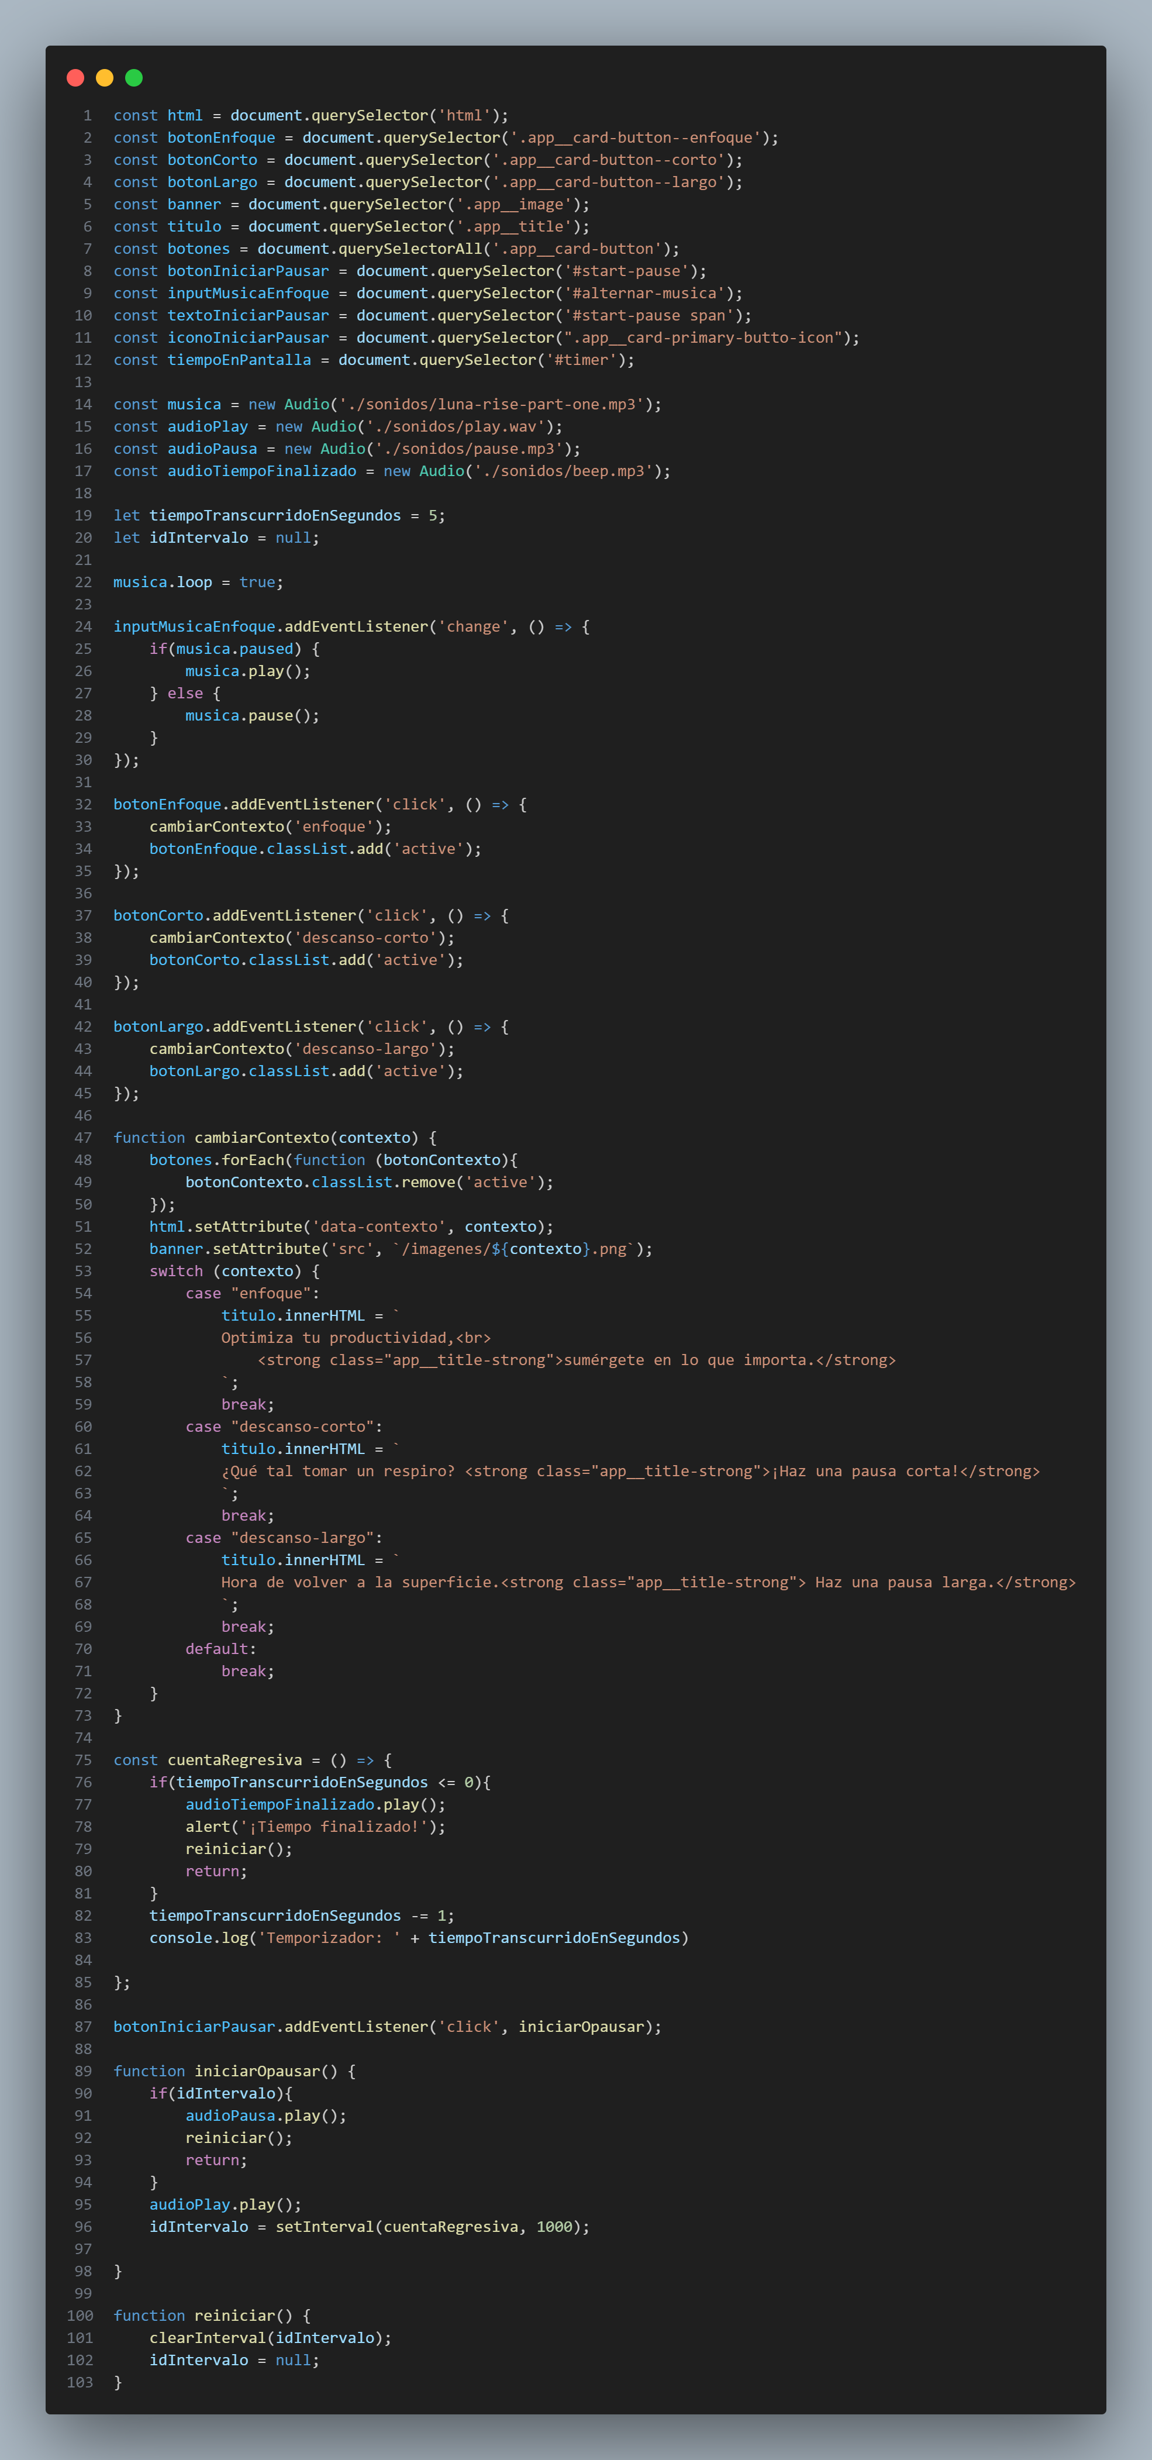Click the 'audioPlay.play();' call
The height and width of the screenshot is (2460, 1152).
pos(225,2205)
